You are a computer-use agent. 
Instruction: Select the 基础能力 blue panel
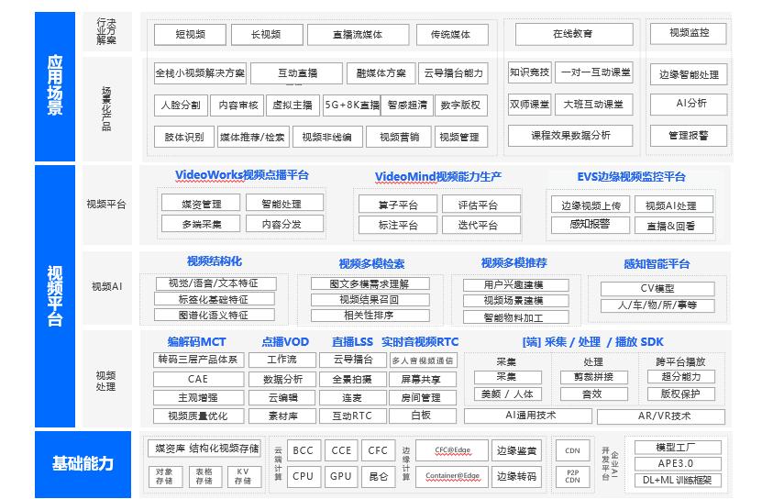(83, 464)
